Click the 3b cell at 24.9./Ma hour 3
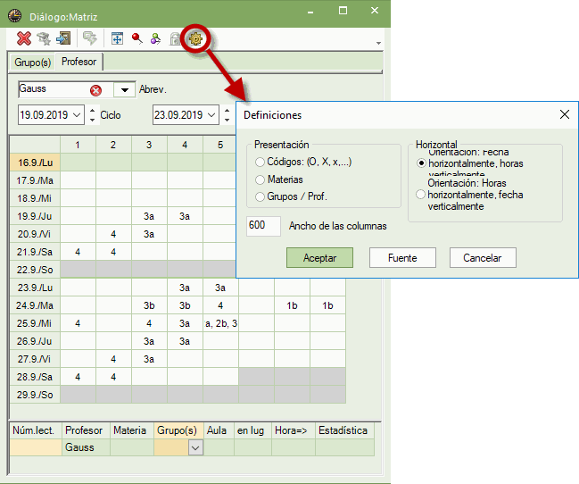Image resolution: width=579 pixels, height=484 pixels. coord(149,305)
